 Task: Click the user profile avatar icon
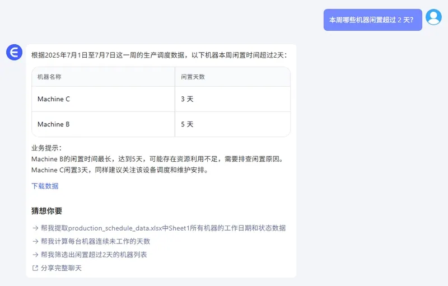433,17
